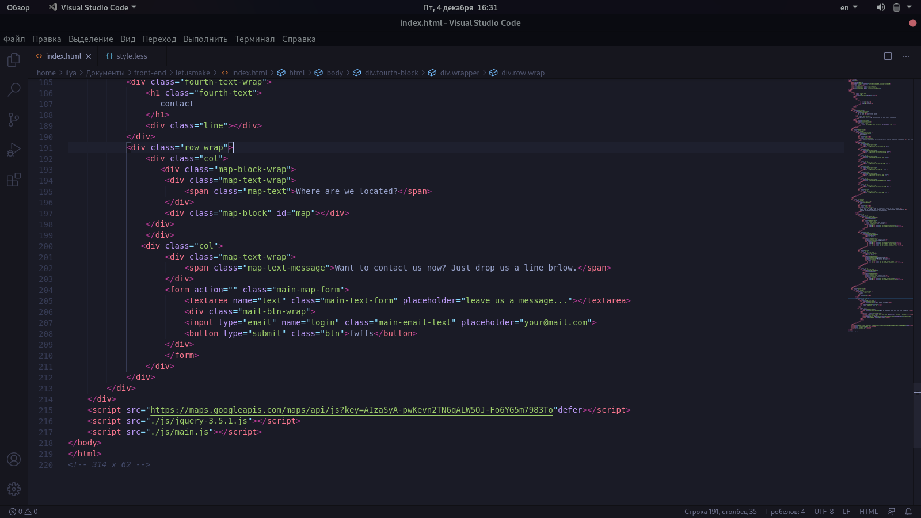Viewport: 921px width, 518px height.
Task: Click the letusmake breadcrumb
Action: point(193,73)
